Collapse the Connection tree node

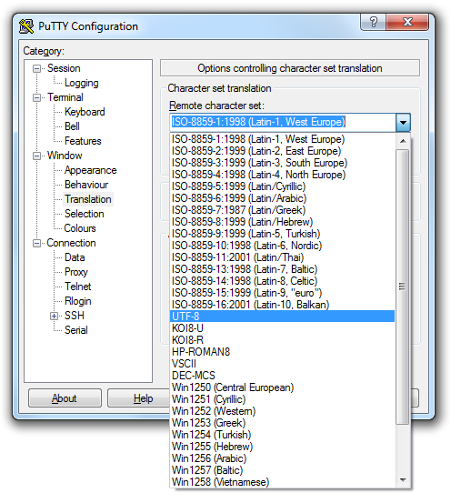[37, 243]
